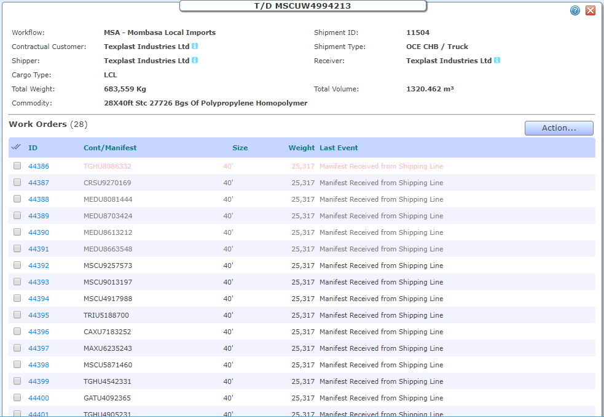Check the checkbox for work order 44400
604x417 pixels.
[x=16, y=397]
